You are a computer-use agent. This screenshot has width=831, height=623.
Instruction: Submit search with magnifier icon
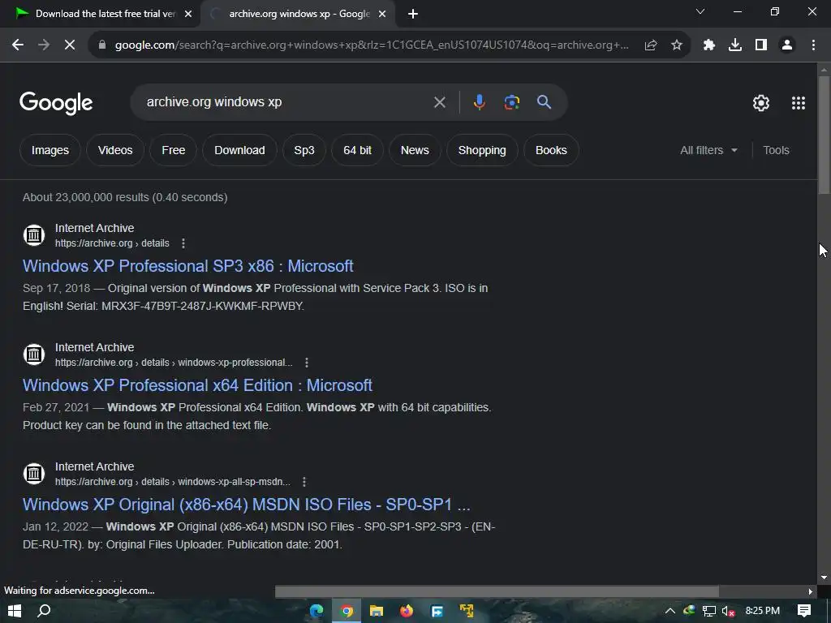545,102
